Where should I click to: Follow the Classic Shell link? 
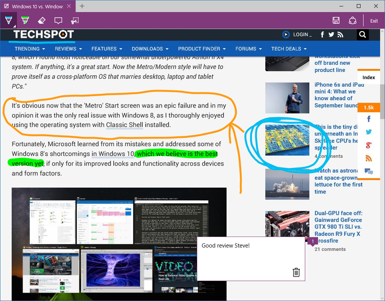click(125, 125)
